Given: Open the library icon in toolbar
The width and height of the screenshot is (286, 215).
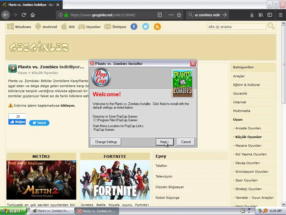Looking at the screenshot, I should coord(261,15).
